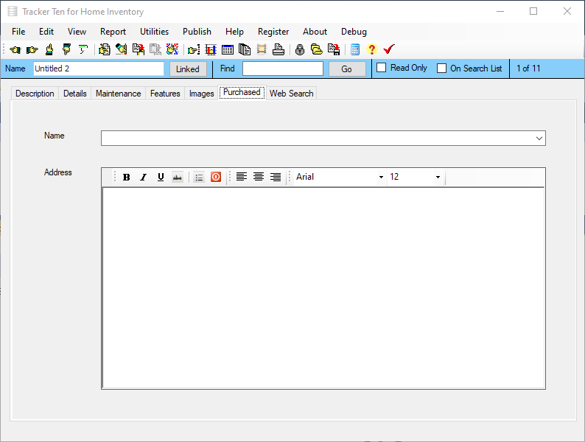Click the save to floppy disk icon
585x442 pixels.
point(334,49)
